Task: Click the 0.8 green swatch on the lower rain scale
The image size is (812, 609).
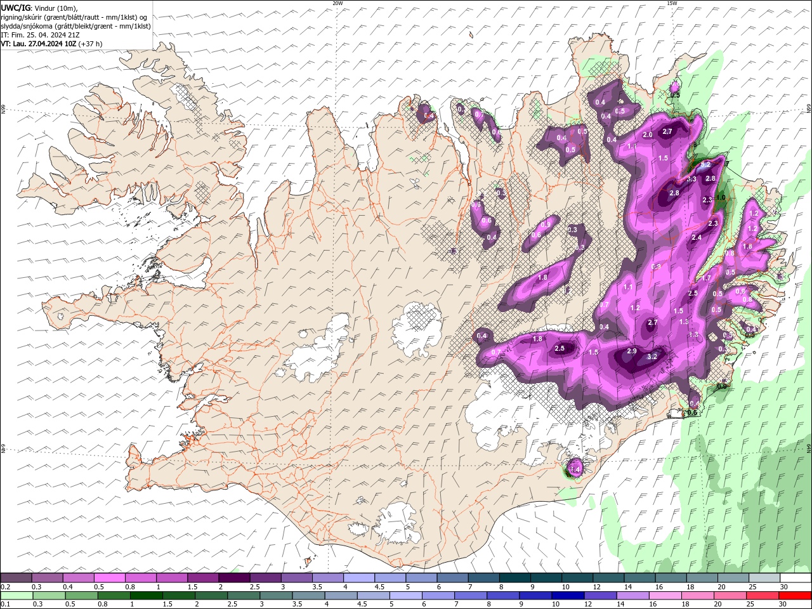Action: tap(114, 596)
